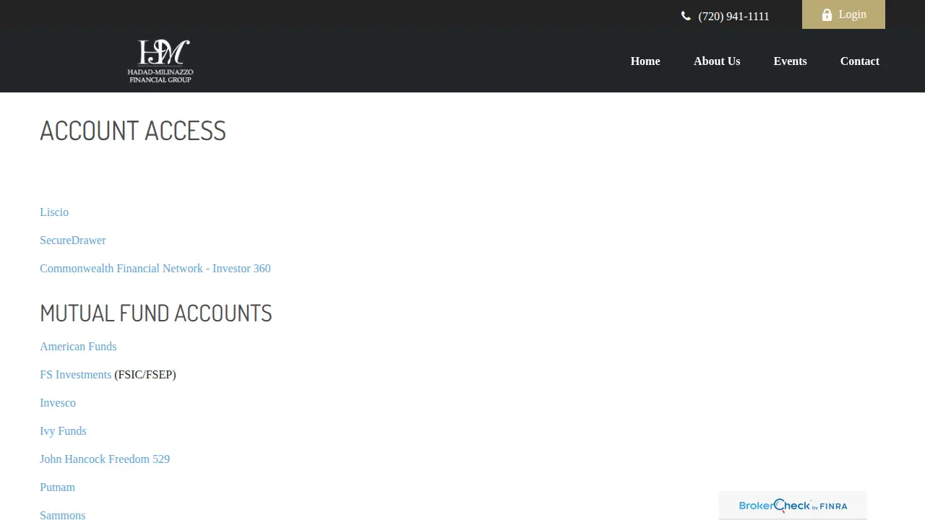925x520 pixels.
Task: Open John Hancock Freedom 529 link
Action: pos(105,459)
